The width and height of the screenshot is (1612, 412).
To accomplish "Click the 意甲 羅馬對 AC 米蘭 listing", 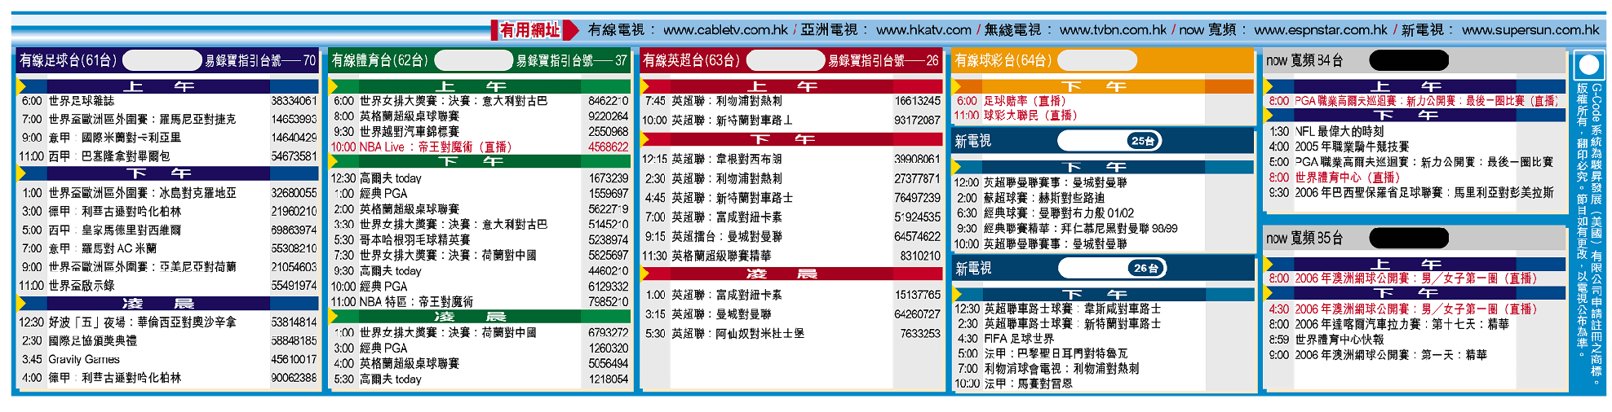I will tap(168, 248).
